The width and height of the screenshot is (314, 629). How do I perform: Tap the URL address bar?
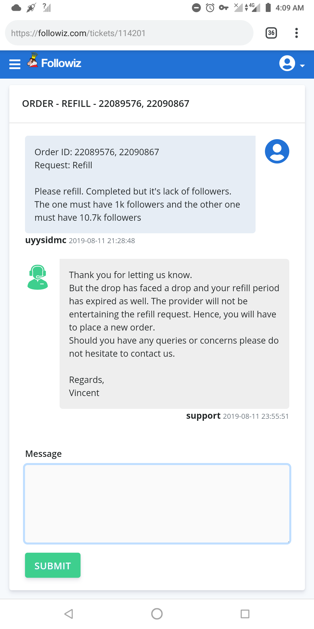tap(129, 33)
